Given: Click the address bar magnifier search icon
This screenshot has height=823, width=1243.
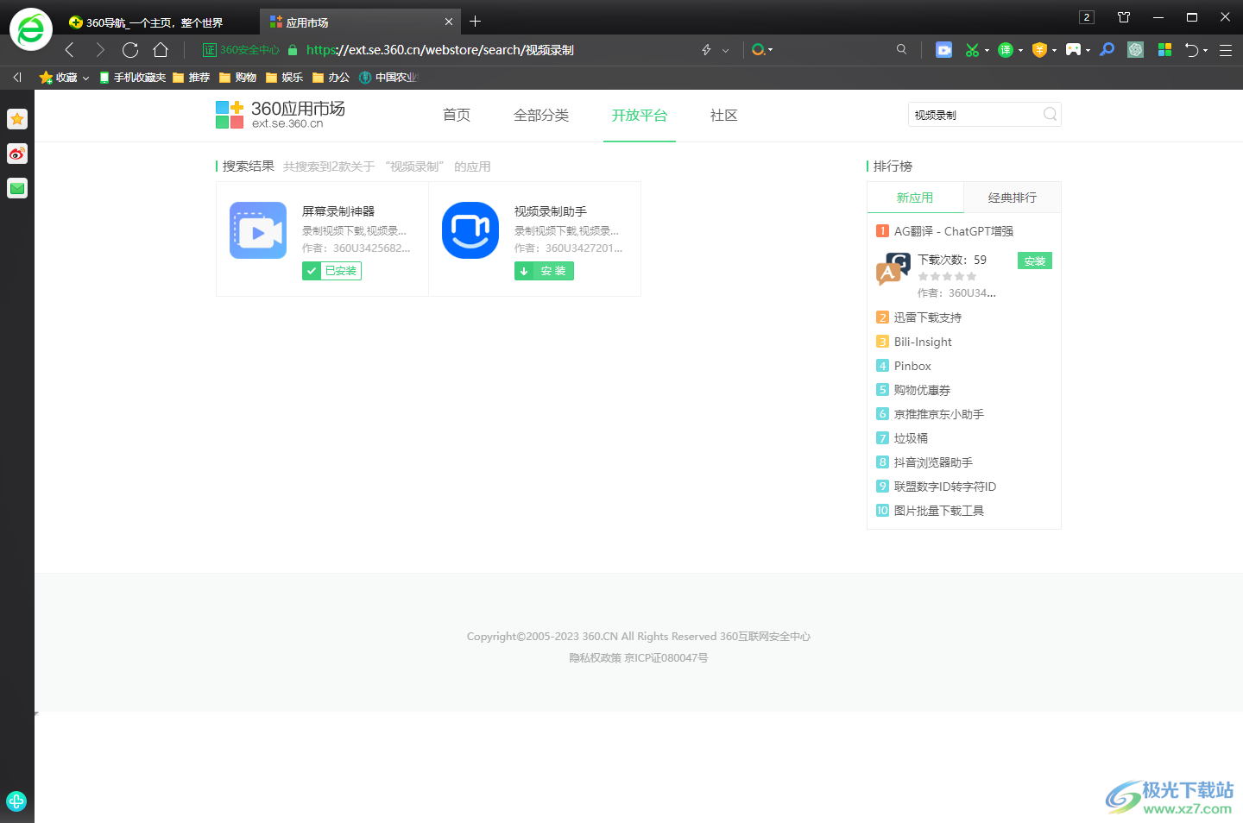Looking at the screenshot, I should tap(901, 49).
